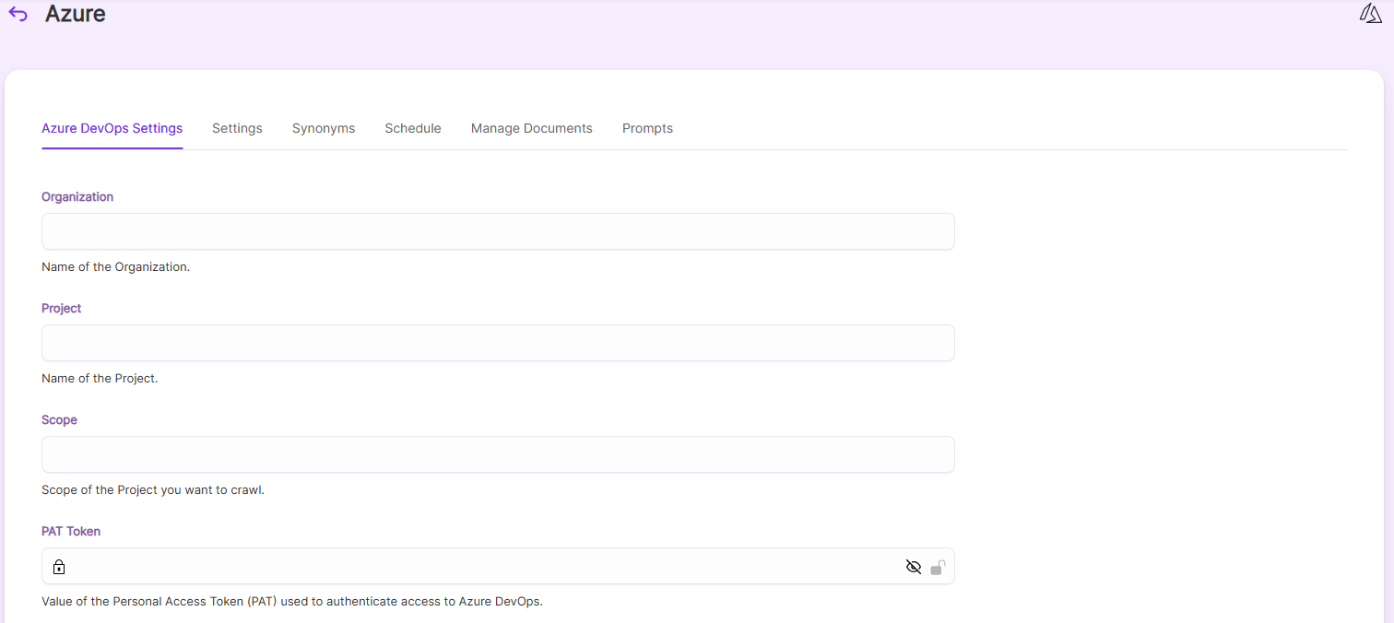This screenshot has width=1394, height=623.
Task: Focus the Organization input field
Action: (x=498, y=231)
